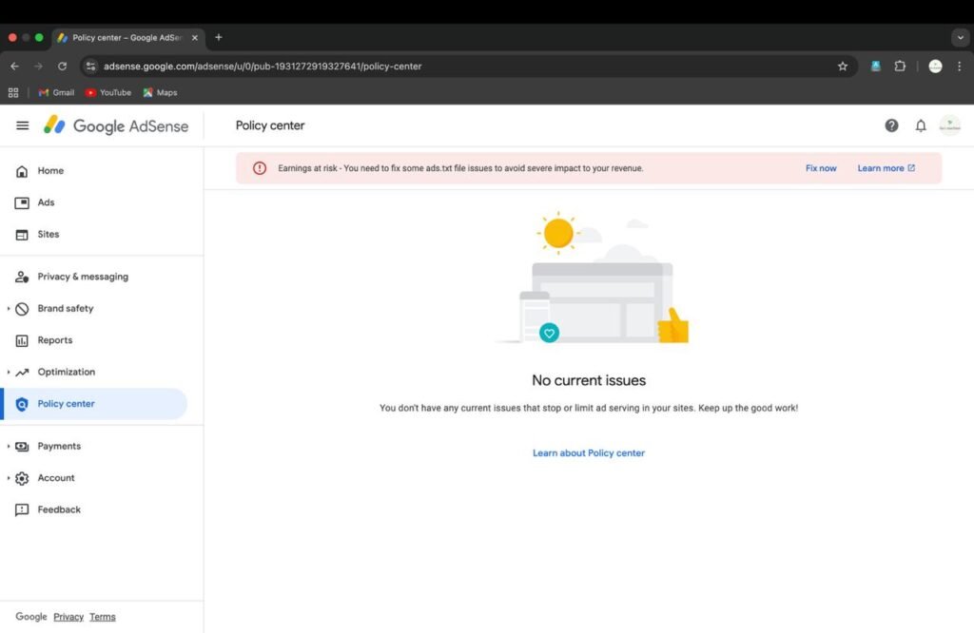Bookmark this page with star icon
Viewport: 974px width, 633px height.
click(x=843, y=66)
